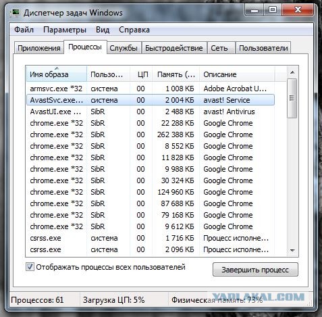The image size is (322, 317).
Task: Click 'Процессов: 61' in the status bar
Action: (x=37, y=300)
